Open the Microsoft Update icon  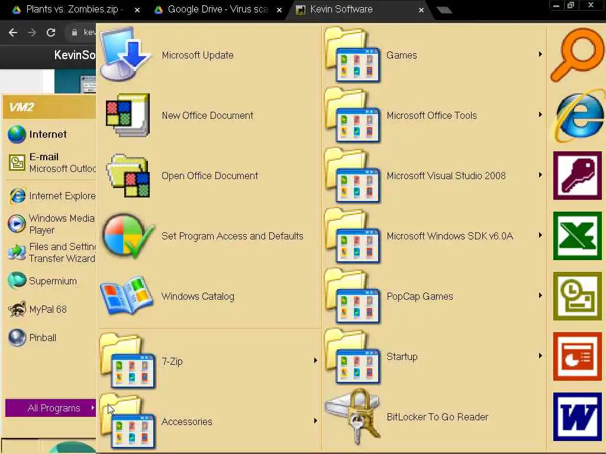point(125,54)
